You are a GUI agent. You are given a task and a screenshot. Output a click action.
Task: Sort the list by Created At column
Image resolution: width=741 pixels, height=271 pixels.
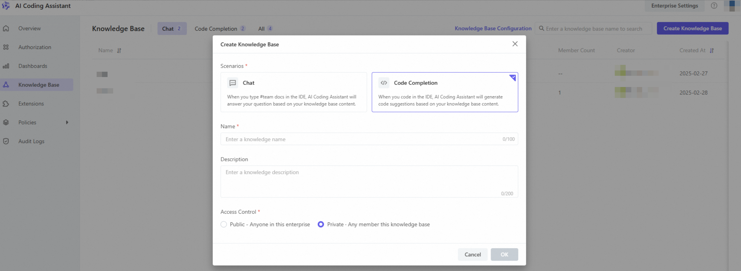pos(712,51)
